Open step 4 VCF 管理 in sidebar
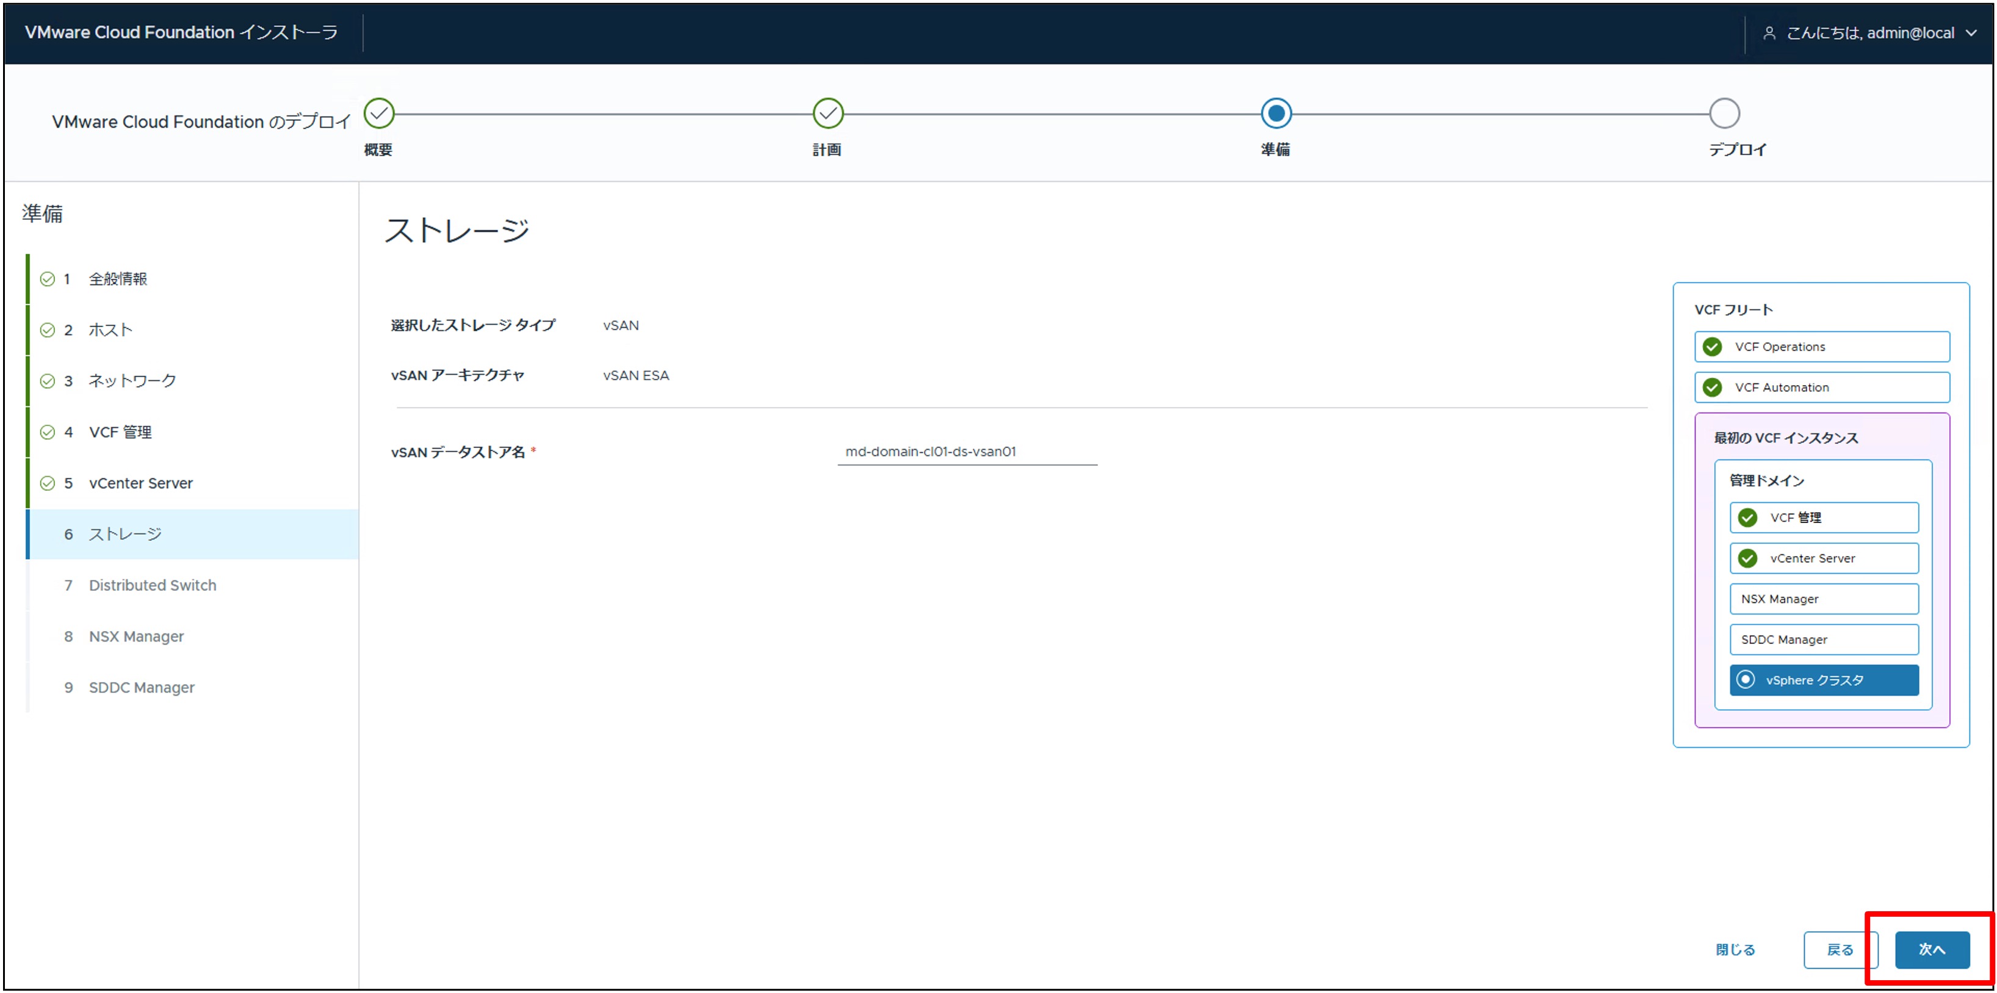 192,433
